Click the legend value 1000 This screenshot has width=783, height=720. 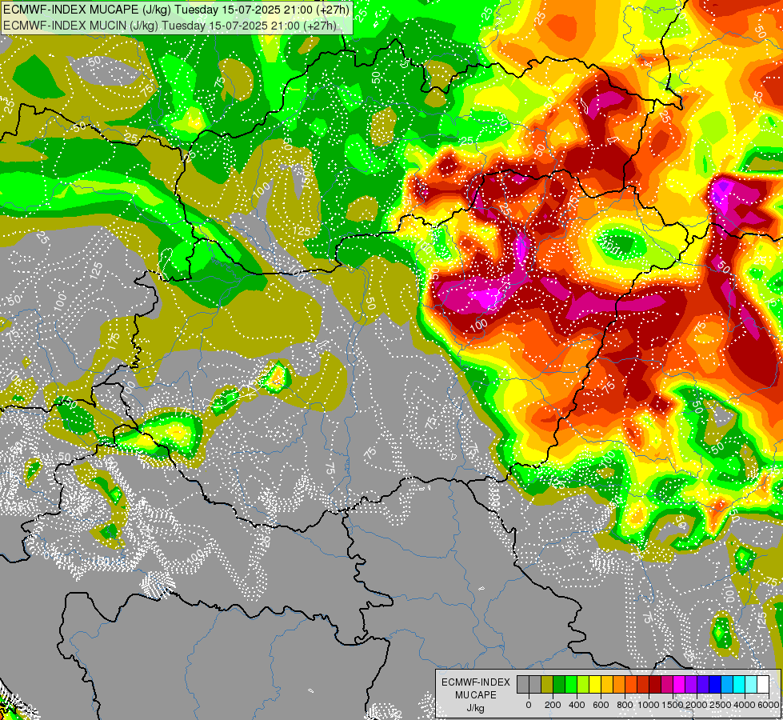[x=649, y=705]
